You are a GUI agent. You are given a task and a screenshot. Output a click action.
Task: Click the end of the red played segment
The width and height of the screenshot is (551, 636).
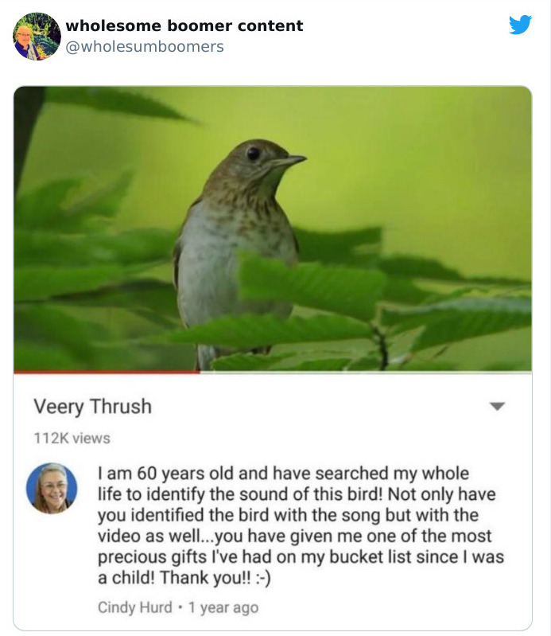[x=200, y=372]
